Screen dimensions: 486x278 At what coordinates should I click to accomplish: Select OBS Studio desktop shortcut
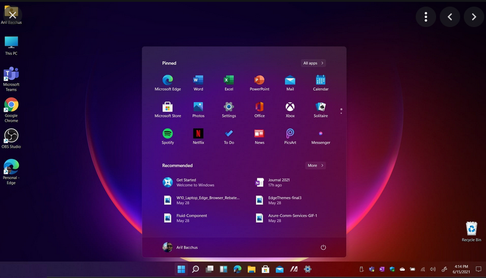11,139
